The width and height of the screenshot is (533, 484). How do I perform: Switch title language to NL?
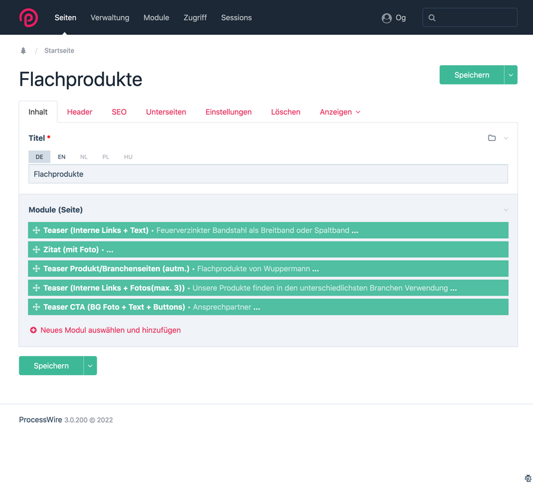tap(84, 157)
